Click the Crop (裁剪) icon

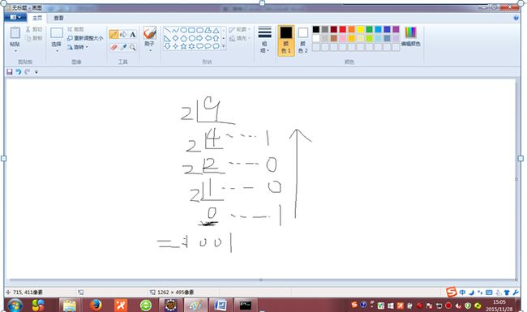pos(70,29)
